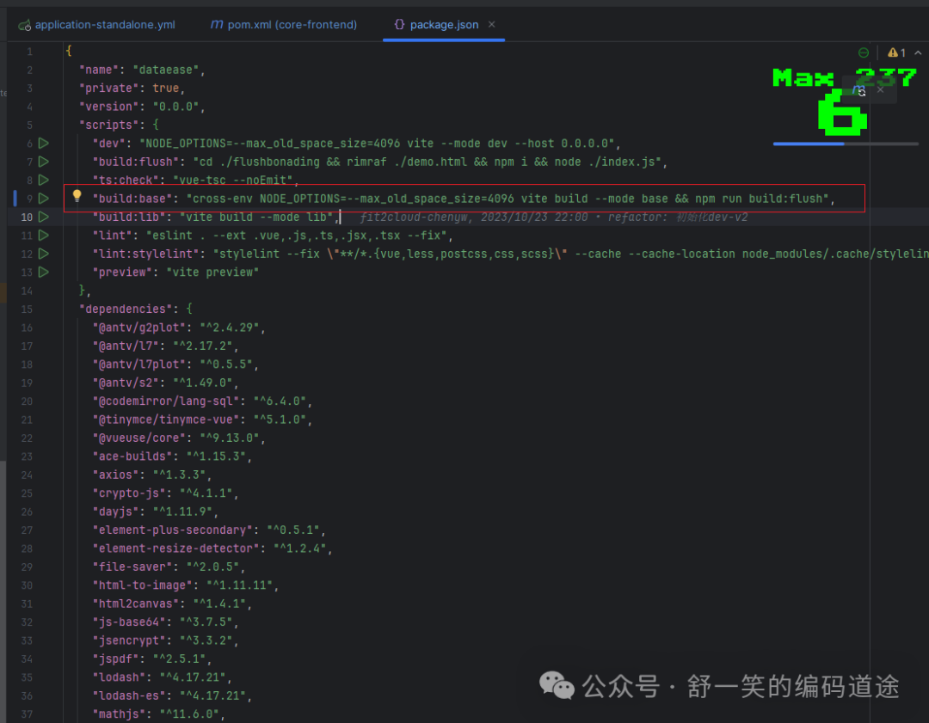Click the "vue-tsc --noEmit" value
The image size is (929, 723).
coord(233,180)
